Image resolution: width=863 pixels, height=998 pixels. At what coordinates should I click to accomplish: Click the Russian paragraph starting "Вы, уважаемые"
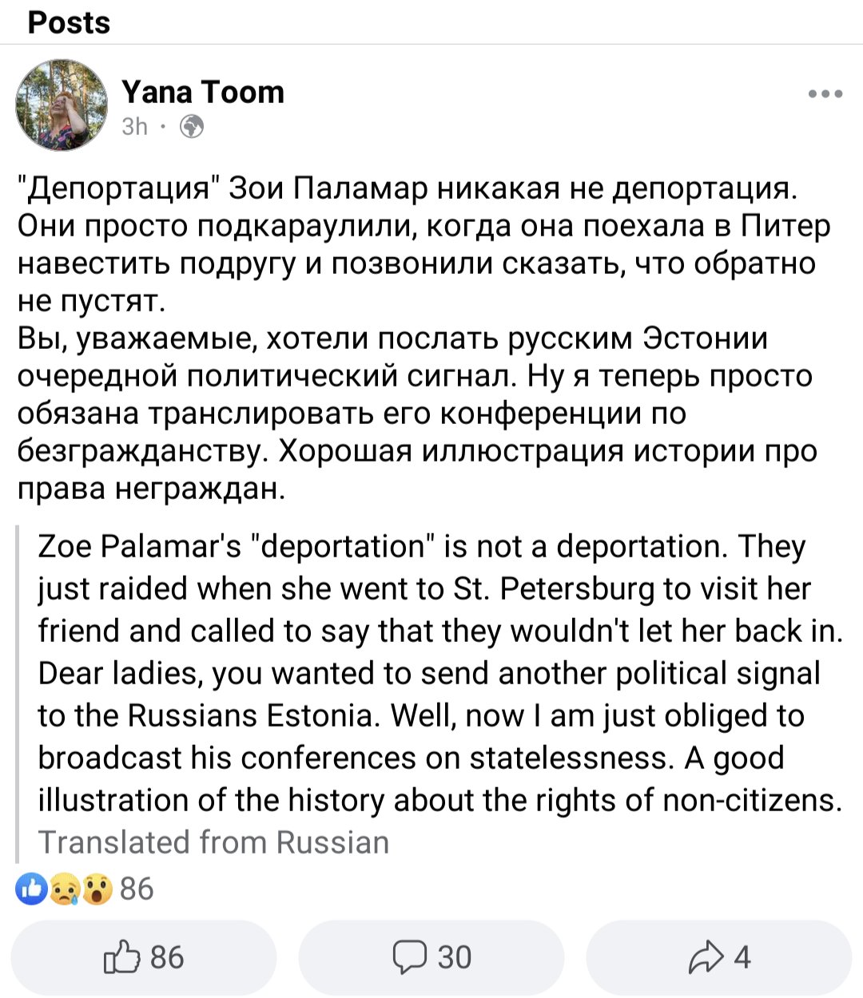[416, 414]
